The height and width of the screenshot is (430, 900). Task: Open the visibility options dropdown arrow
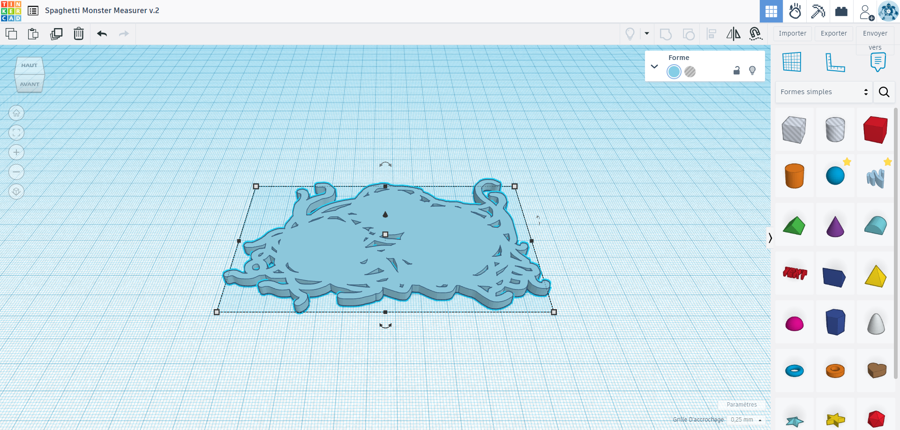(x=647, y=33)
